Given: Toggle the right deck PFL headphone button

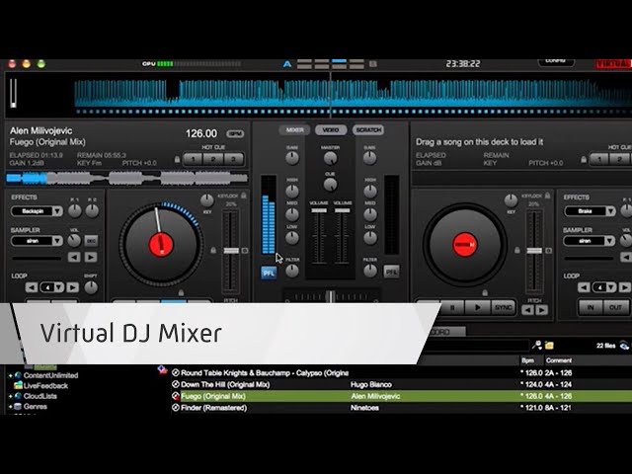Looking at the screenshot, I should (391, 272).
